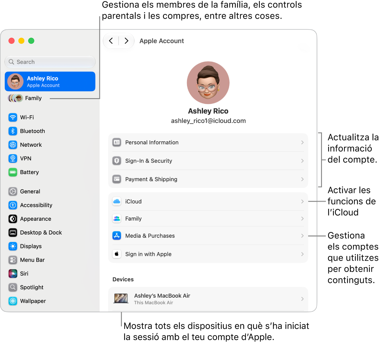This screenshot has width=383, height=343.
Task: Click the Bluetooth icon in sidebar
Action: 13,131
